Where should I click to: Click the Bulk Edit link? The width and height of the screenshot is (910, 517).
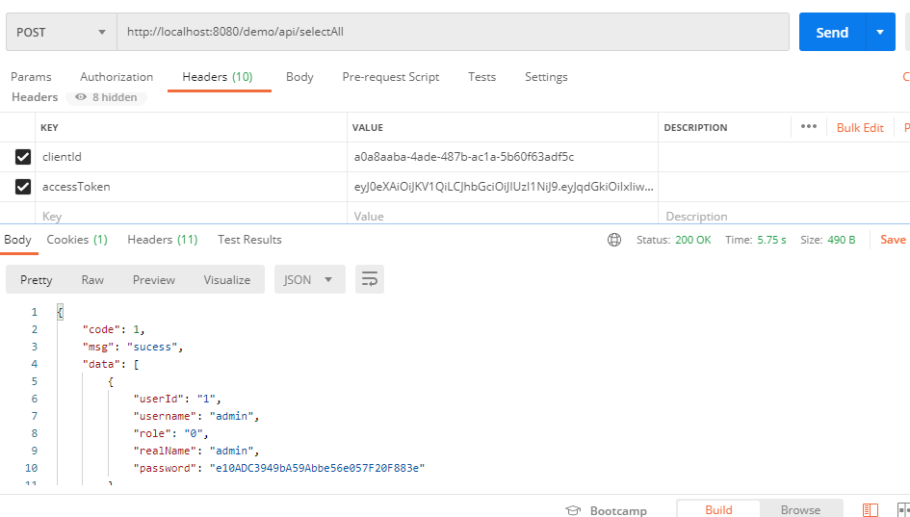point(860,128)
